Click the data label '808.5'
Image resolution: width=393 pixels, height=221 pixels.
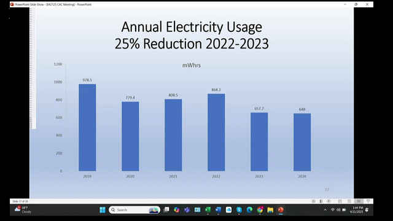coord(173,95)
